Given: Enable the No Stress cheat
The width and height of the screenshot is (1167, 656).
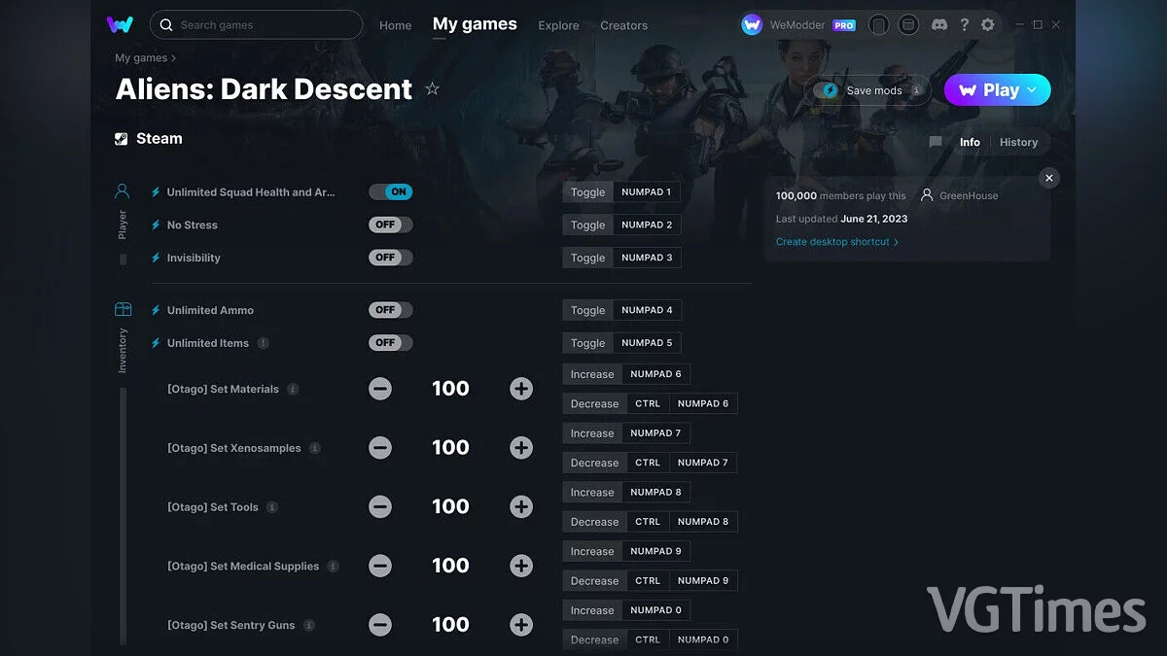Looking at the screenshot, I should 389,224.
